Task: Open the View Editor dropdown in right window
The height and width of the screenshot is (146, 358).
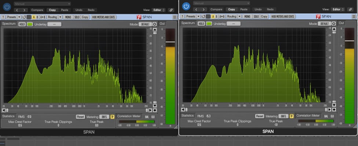Action: tap(338, 9)
